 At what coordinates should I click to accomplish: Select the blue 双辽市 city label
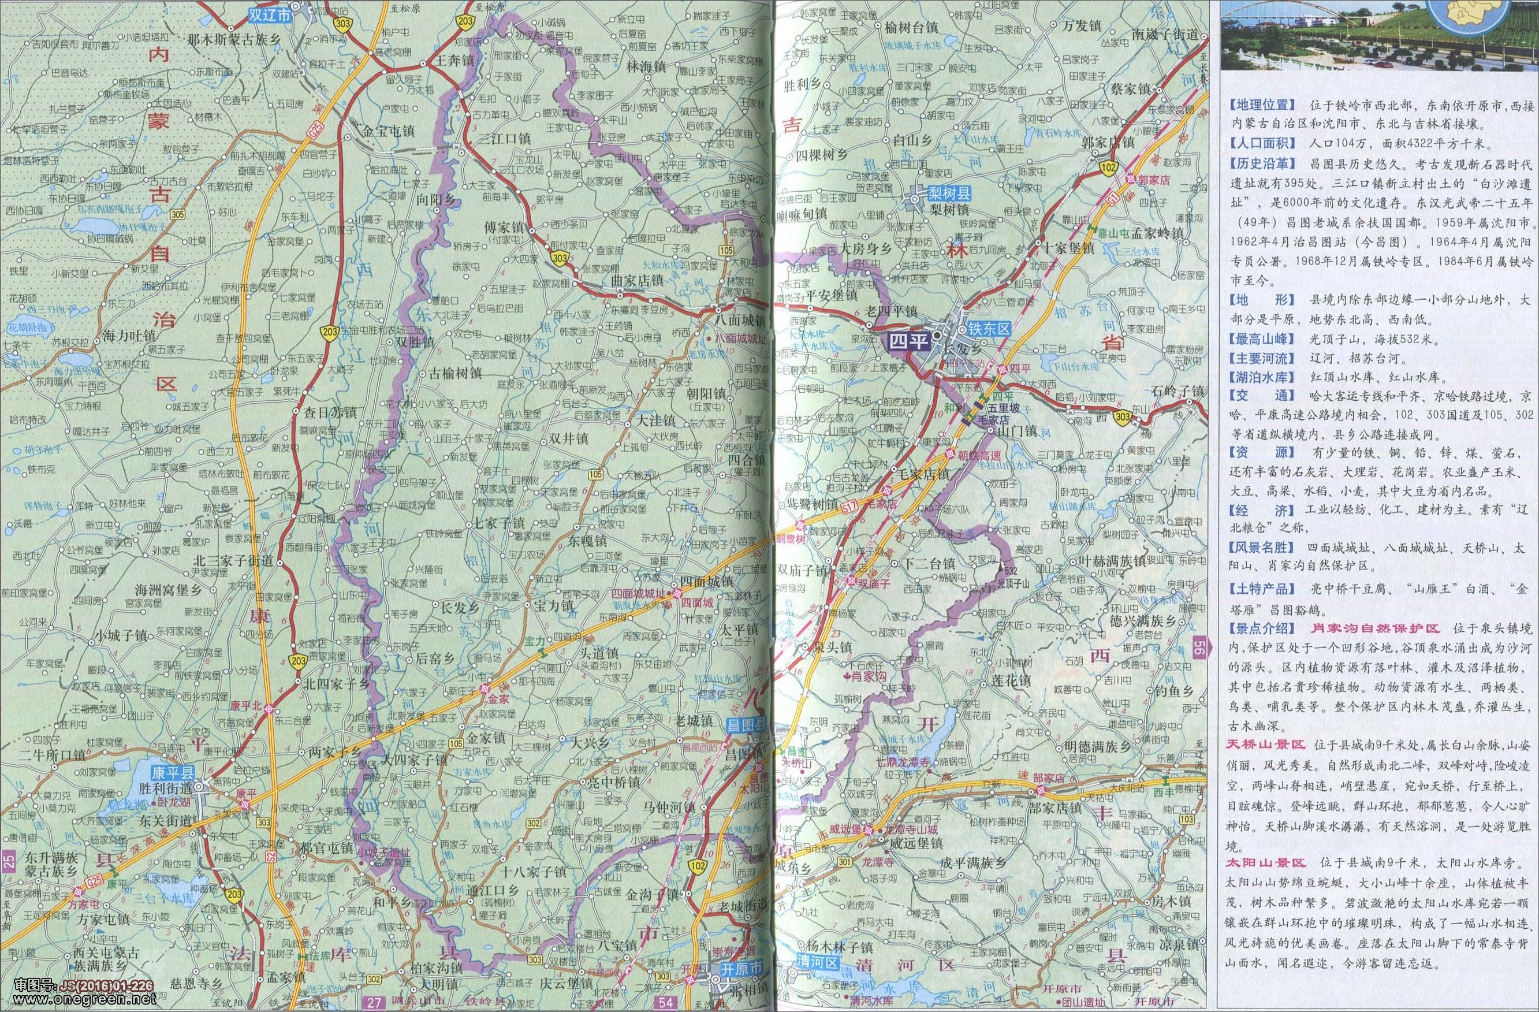pos(271,17)
